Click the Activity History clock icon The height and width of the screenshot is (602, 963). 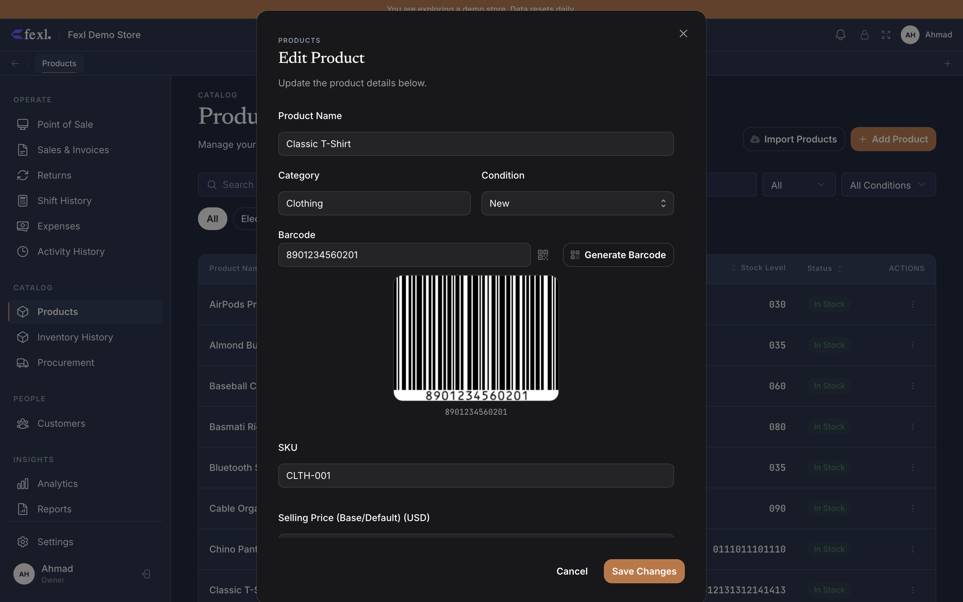[x=23, y=252]
